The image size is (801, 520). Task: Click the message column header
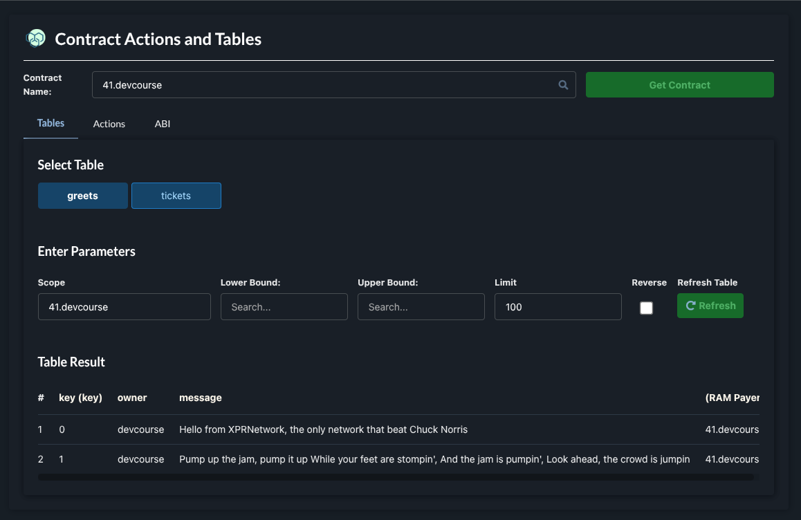[x=201, y=398]
